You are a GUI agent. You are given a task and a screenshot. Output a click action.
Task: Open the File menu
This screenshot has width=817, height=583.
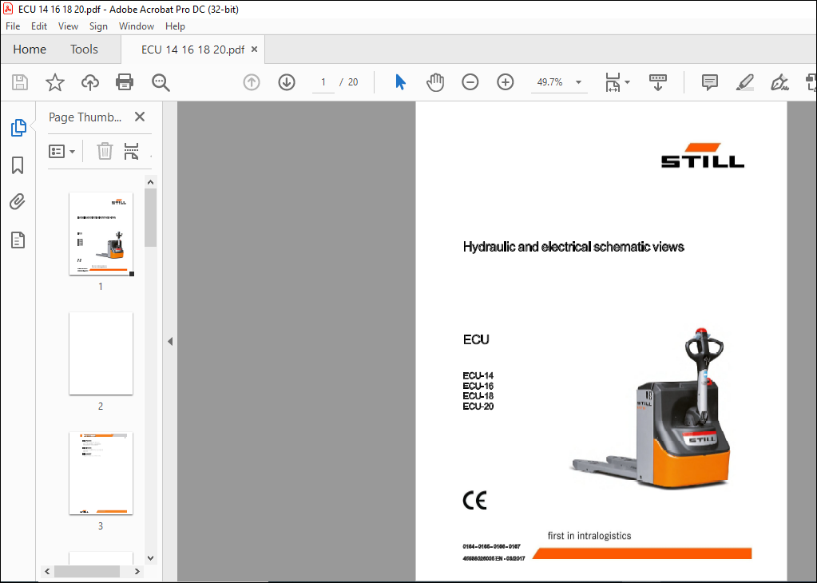(x=13, y=26)
